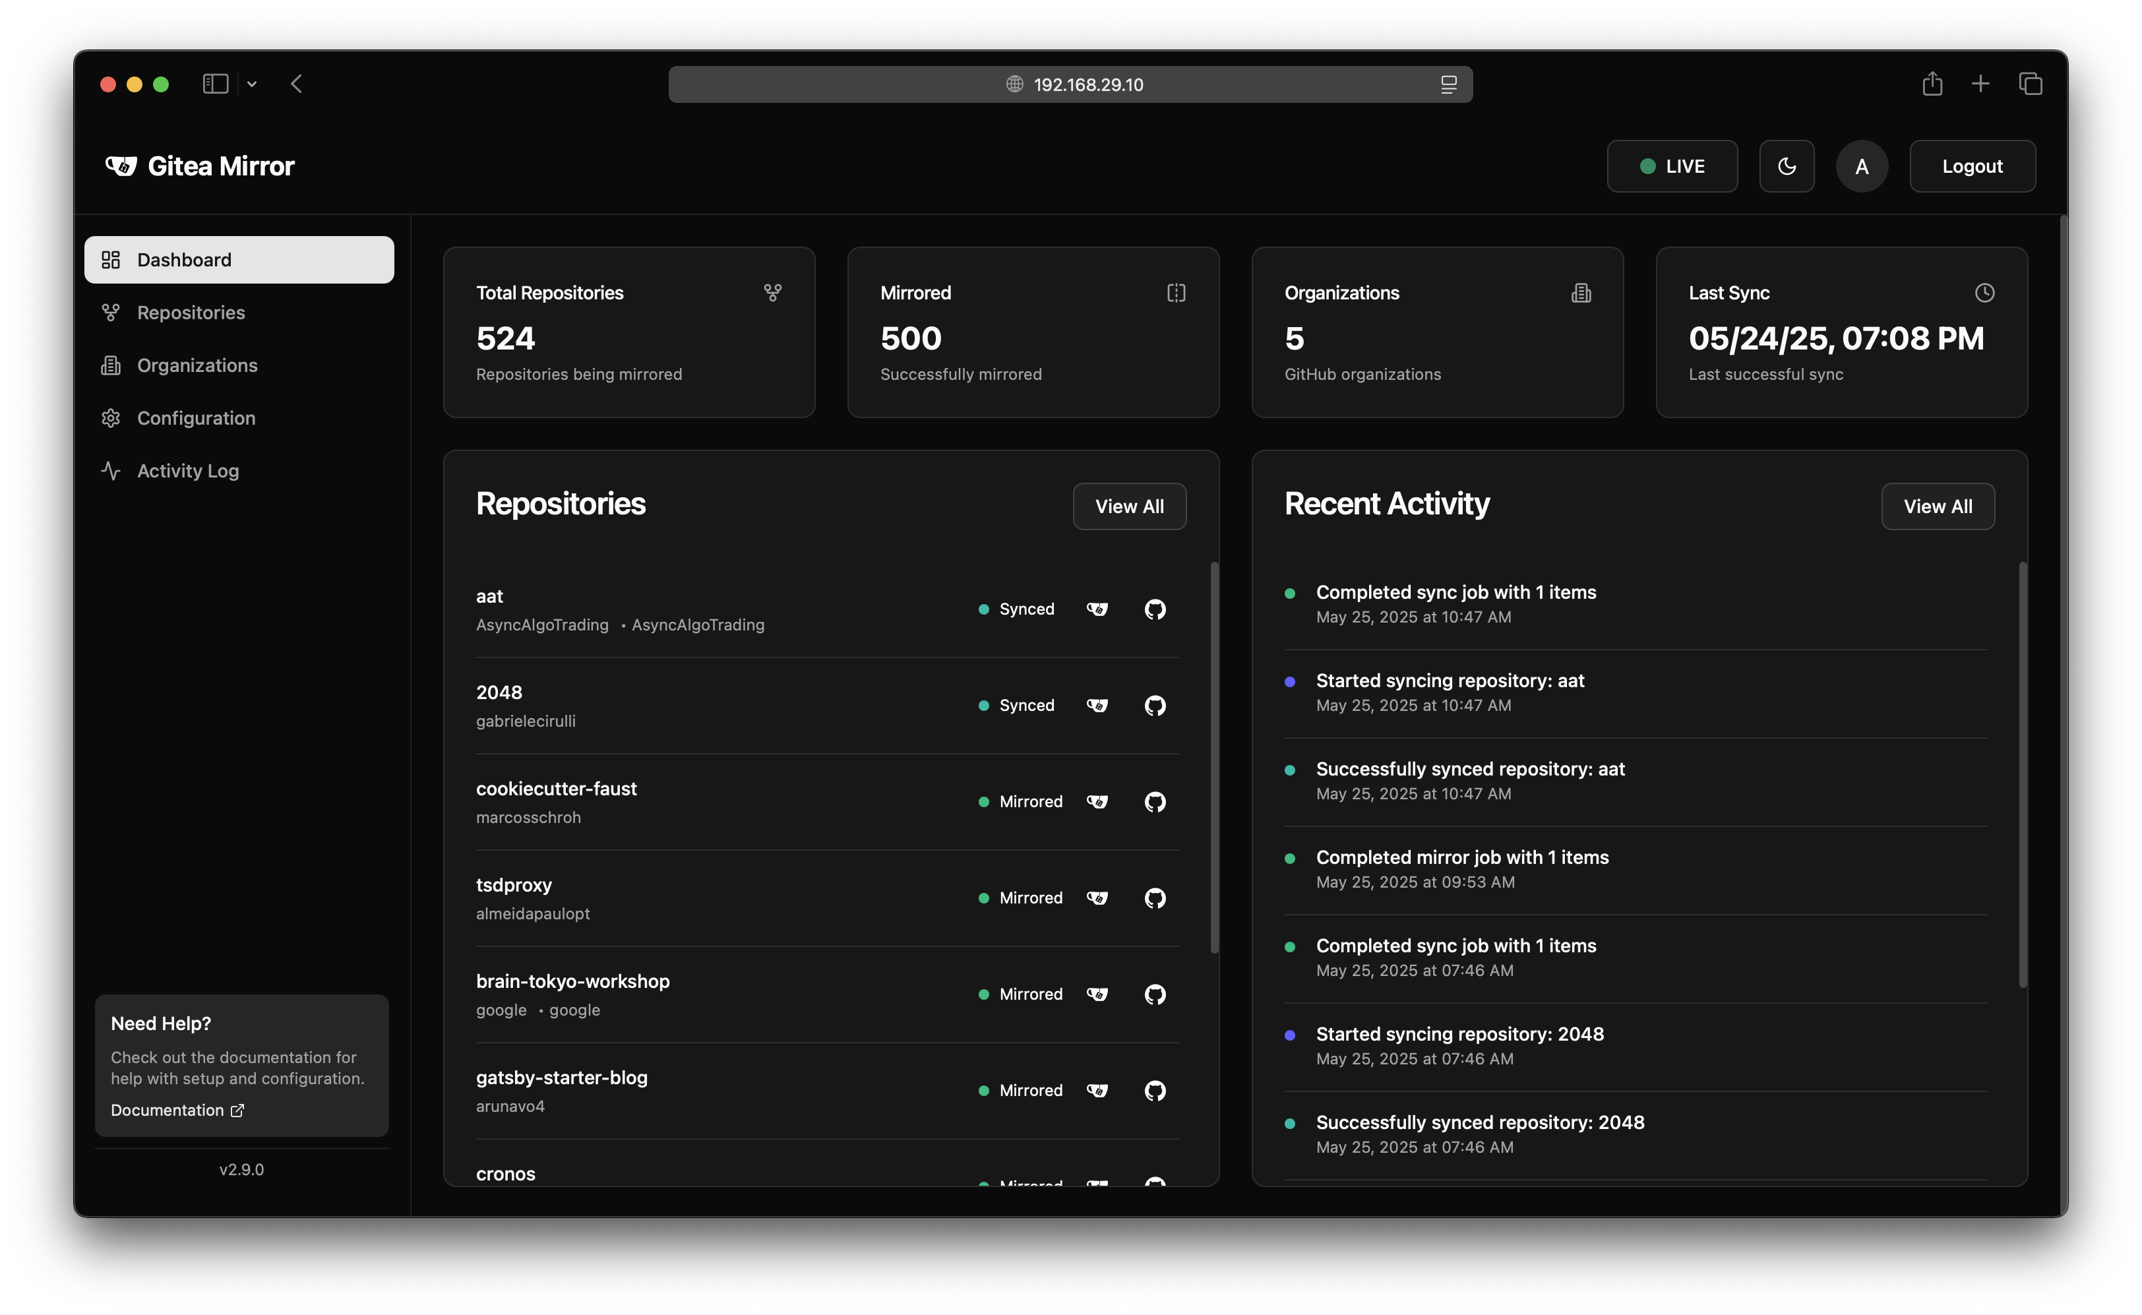Click the Gitea icon next to aat repository
Screen dimensions: 2142x1315
tap(1097, 609)
